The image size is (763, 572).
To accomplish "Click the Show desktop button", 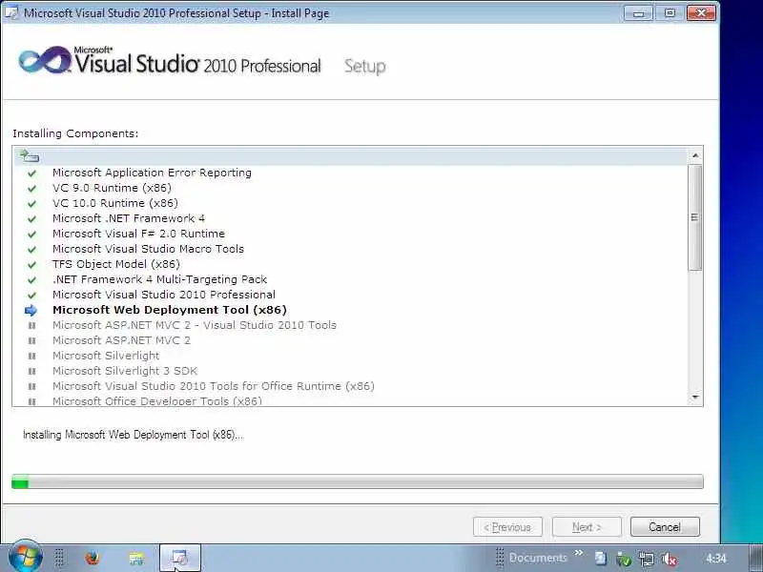I will point(755,558).
